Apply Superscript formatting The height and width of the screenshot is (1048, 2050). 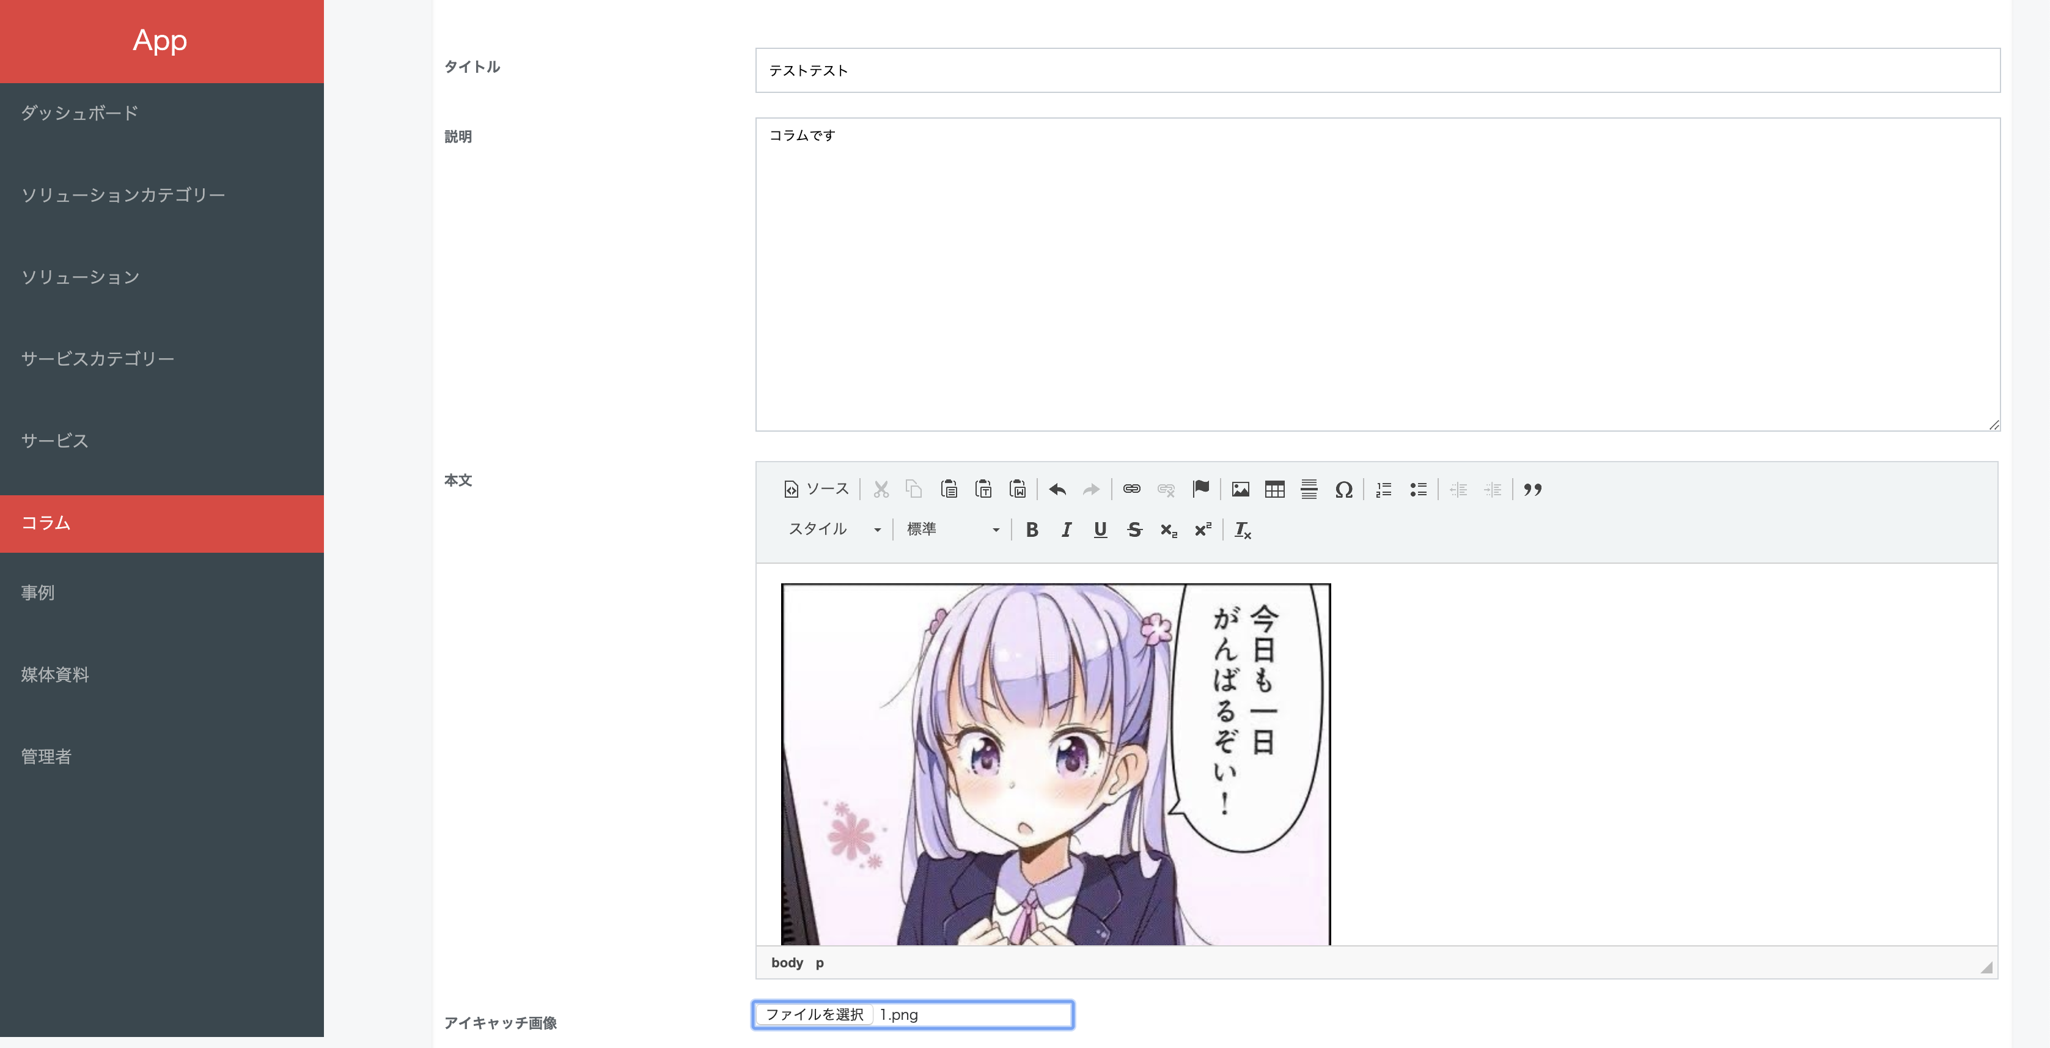[x=1203, y=530]
